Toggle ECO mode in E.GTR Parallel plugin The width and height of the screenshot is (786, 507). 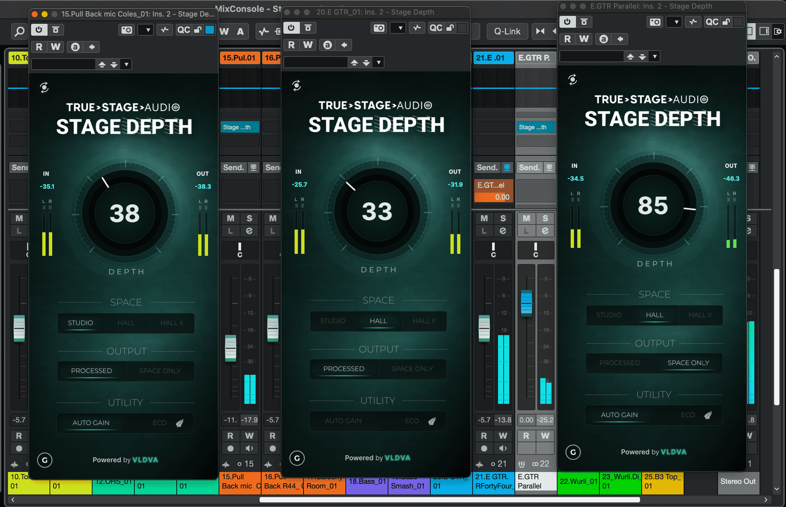point(689,415)
